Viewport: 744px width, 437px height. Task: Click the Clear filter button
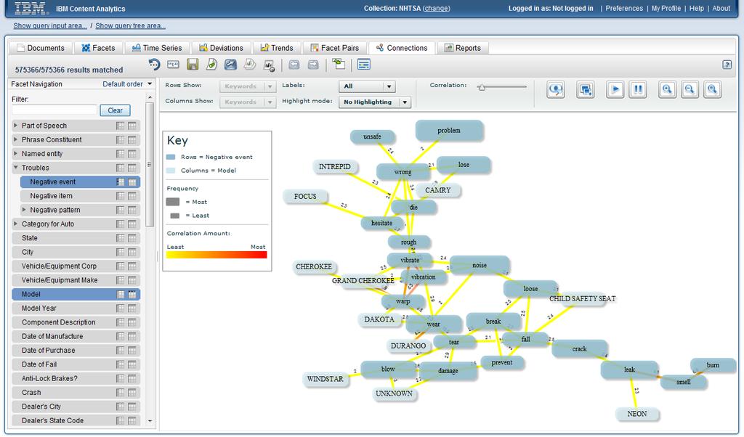pyautogui.click(x=116, y=110)
